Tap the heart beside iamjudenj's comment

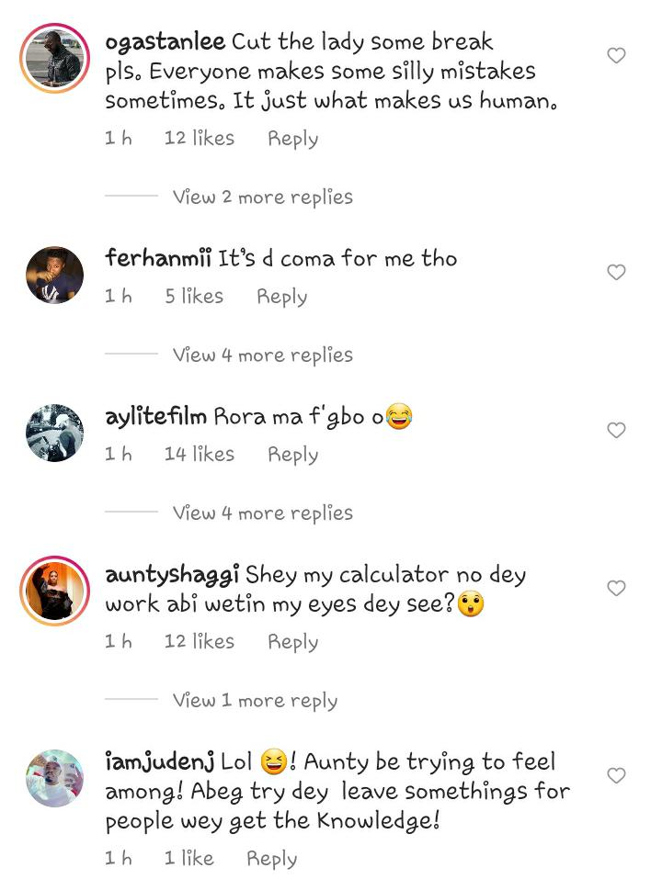pyautogui.click(x=616, y=776)
